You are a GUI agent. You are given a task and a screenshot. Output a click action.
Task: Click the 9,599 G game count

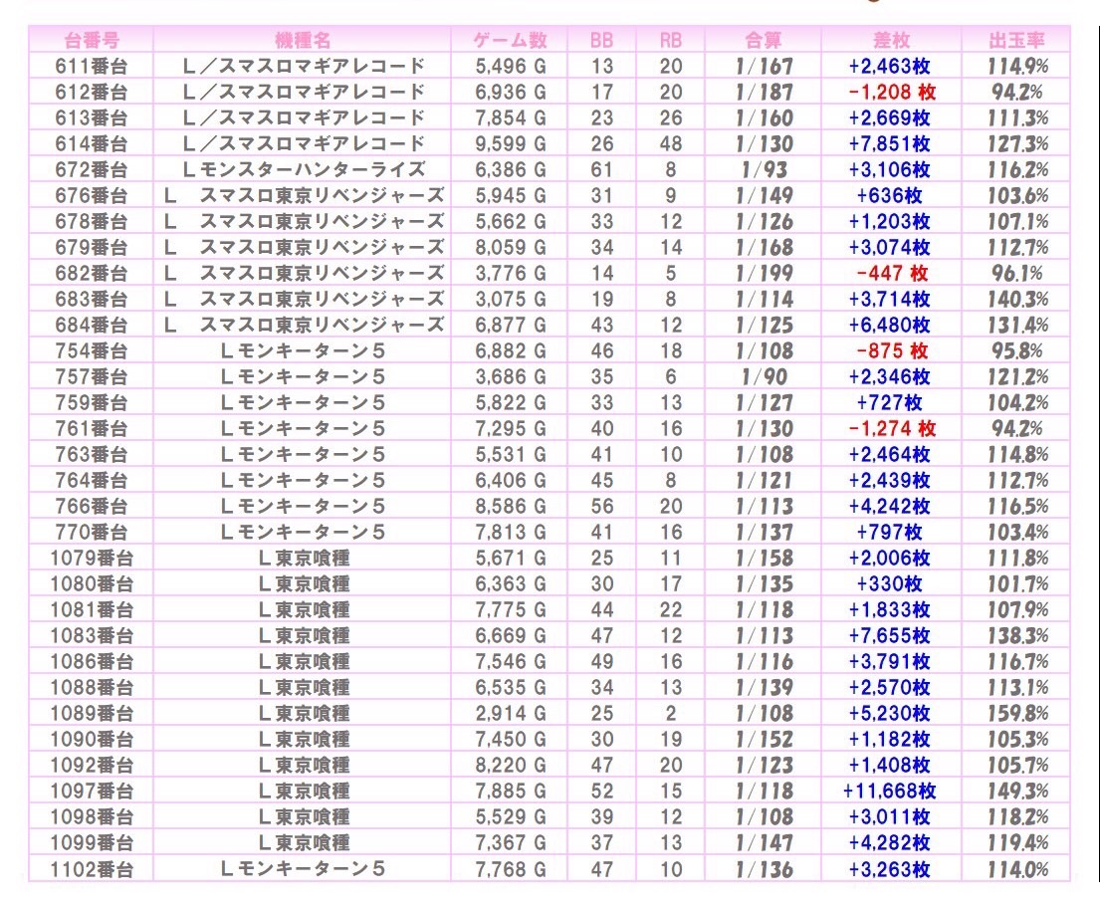click(511, 144)
